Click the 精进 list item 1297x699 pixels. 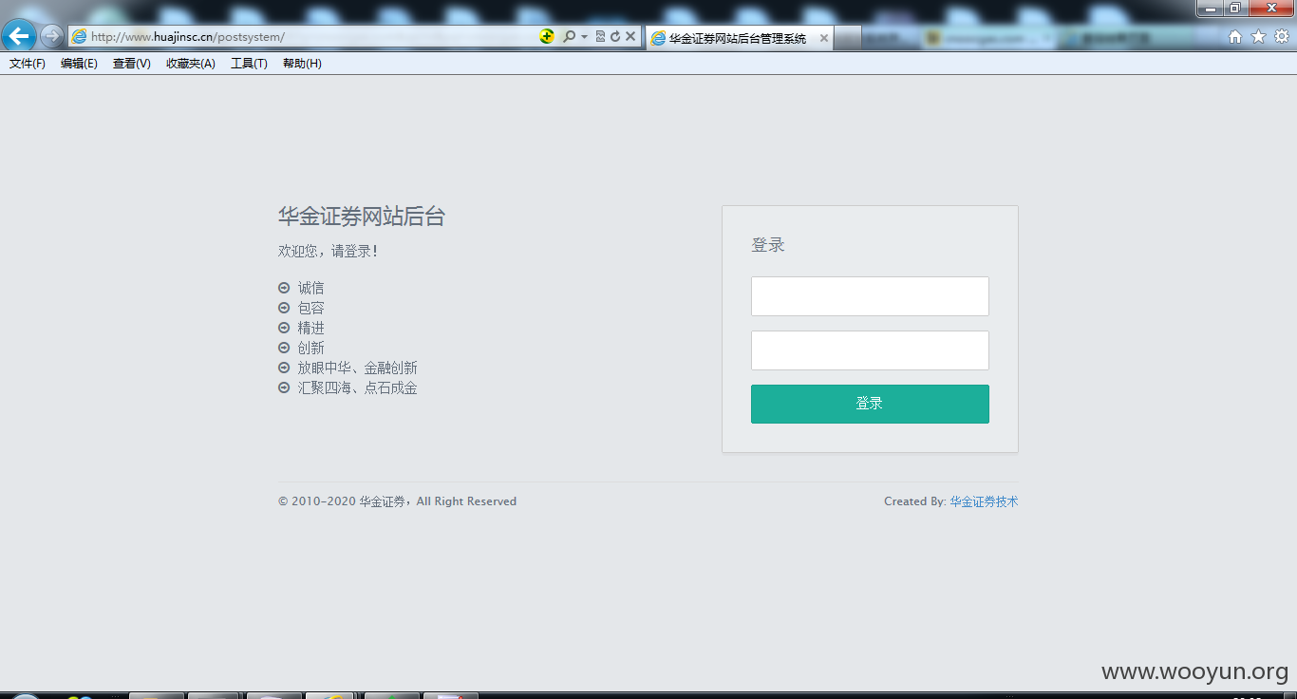[310, 328]
